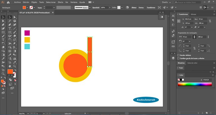The height and width of the screenshot is (115, 216).
Task: Click the cyan square on the artboard
Action: coord(27,46)
